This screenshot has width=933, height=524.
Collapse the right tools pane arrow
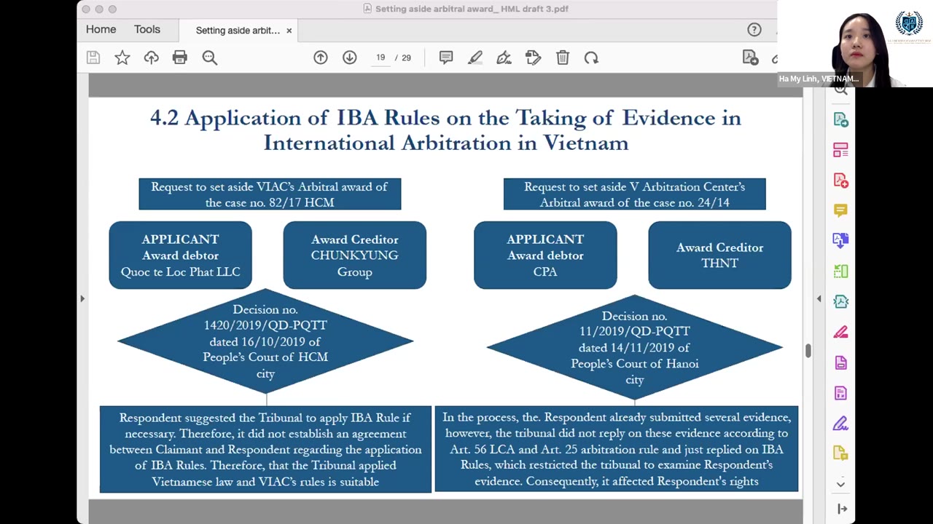tap(819, 298)
